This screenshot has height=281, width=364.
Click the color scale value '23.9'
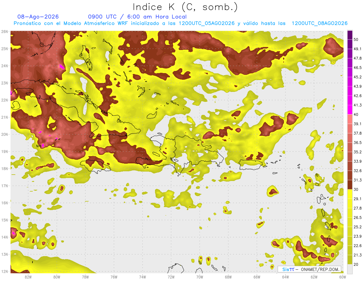[x=358, y=236]
